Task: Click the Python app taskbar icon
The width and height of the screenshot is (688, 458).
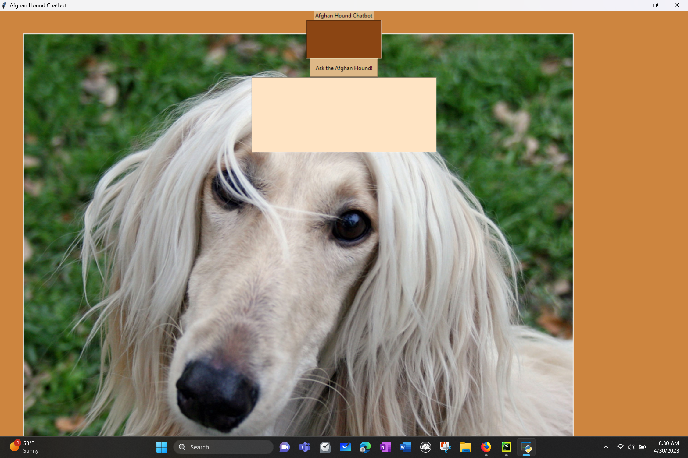Action: pos(526,447)
